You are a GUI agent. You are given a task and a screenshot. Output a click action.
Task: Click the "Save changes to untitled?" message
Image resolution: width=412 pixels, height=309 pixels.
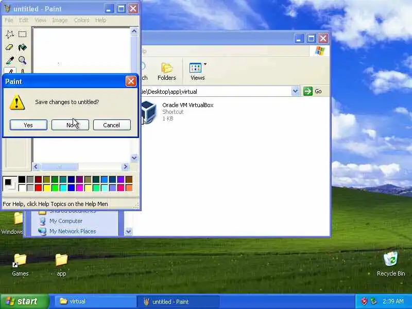coord(67,102)
